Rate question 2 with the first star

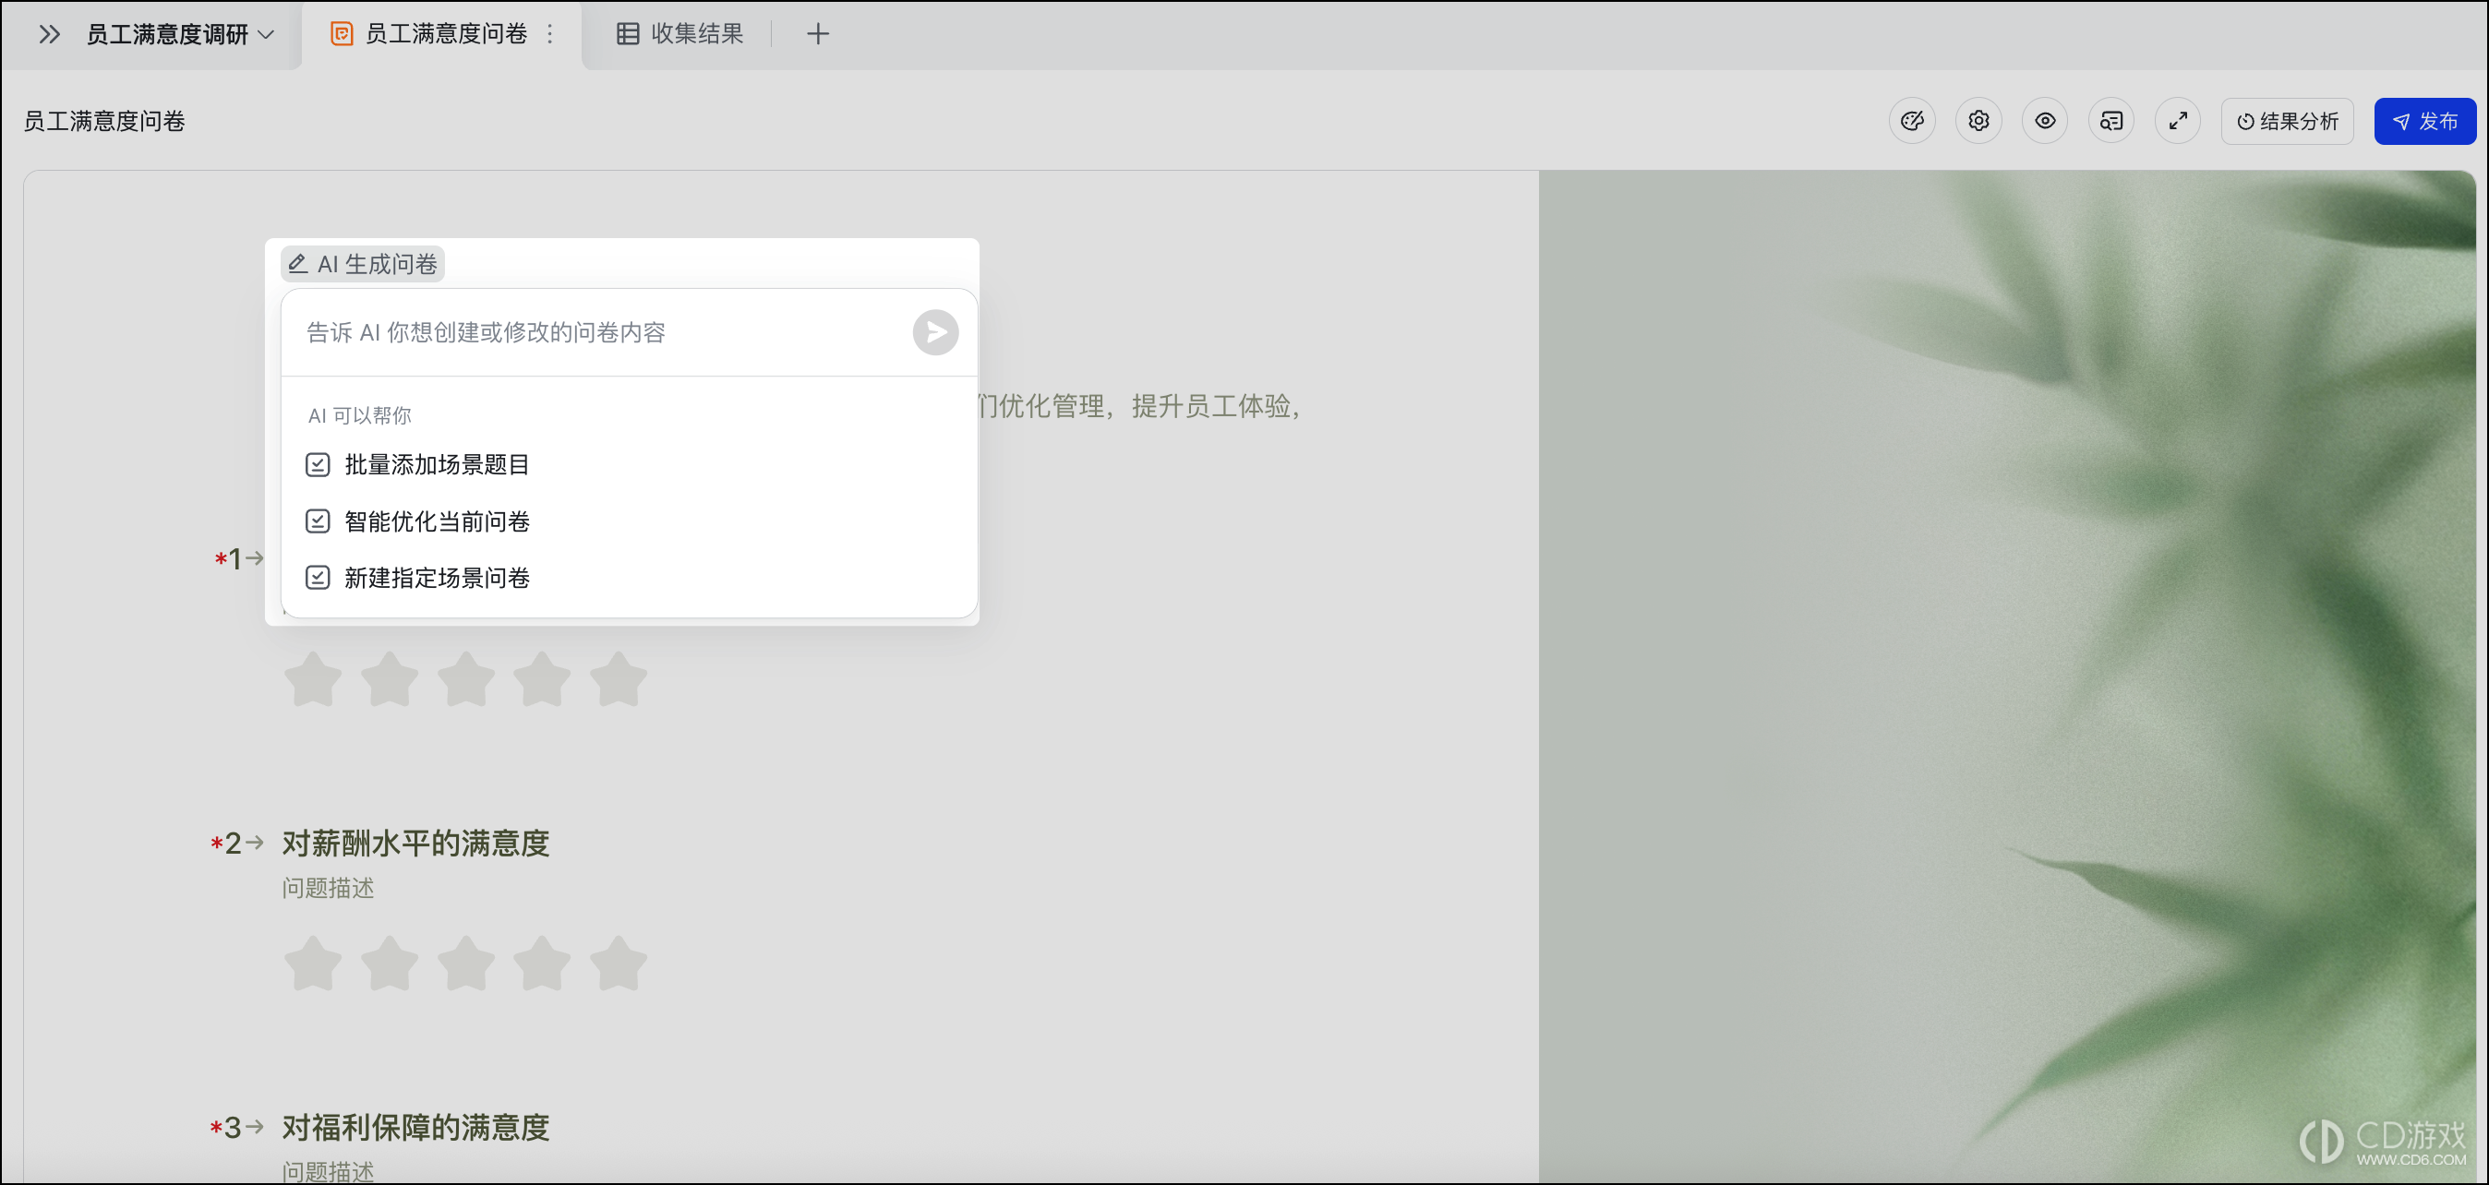313,963
